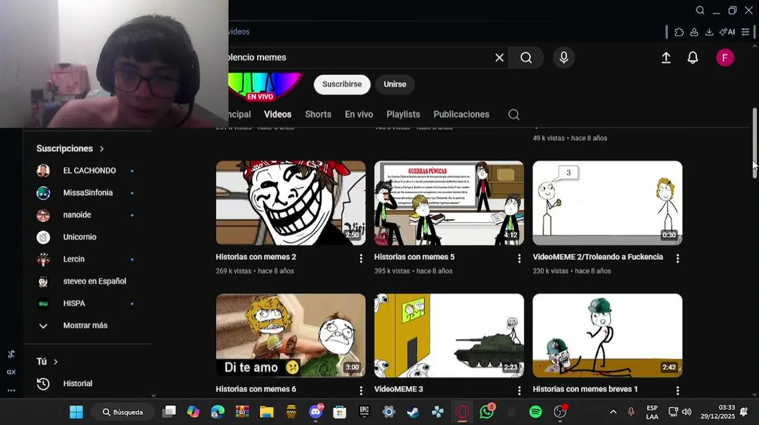
Task: Open WhatsApp from the taskbar
Action: (487, 412)
